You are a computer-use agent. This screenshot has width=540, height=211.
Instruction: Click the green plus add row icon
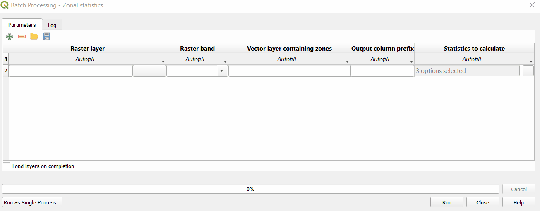[x=10, y=37]
